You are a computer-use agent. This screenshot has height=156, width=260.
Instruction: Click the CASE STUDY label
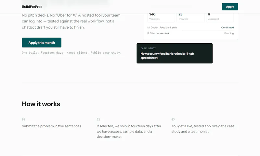click(148, 48)
